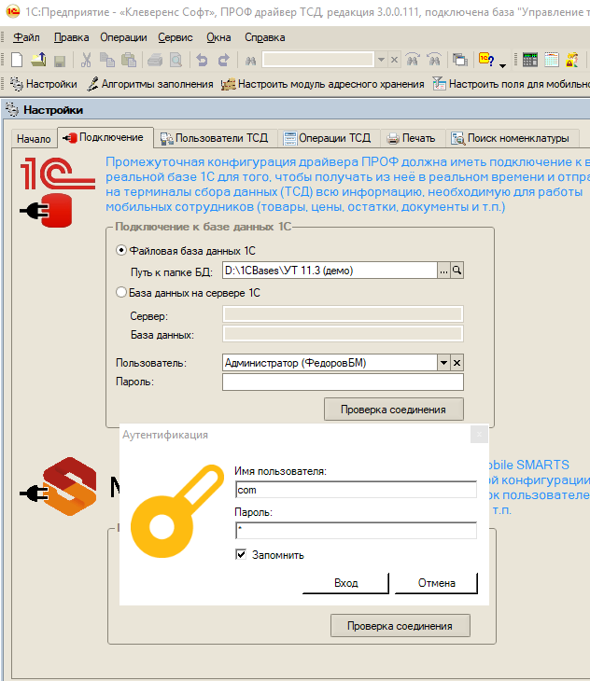This screenshot has height=681, width=590.
Task: Click the Undo arrow icon
Action: pyautogui.click(x=202, y=60)
